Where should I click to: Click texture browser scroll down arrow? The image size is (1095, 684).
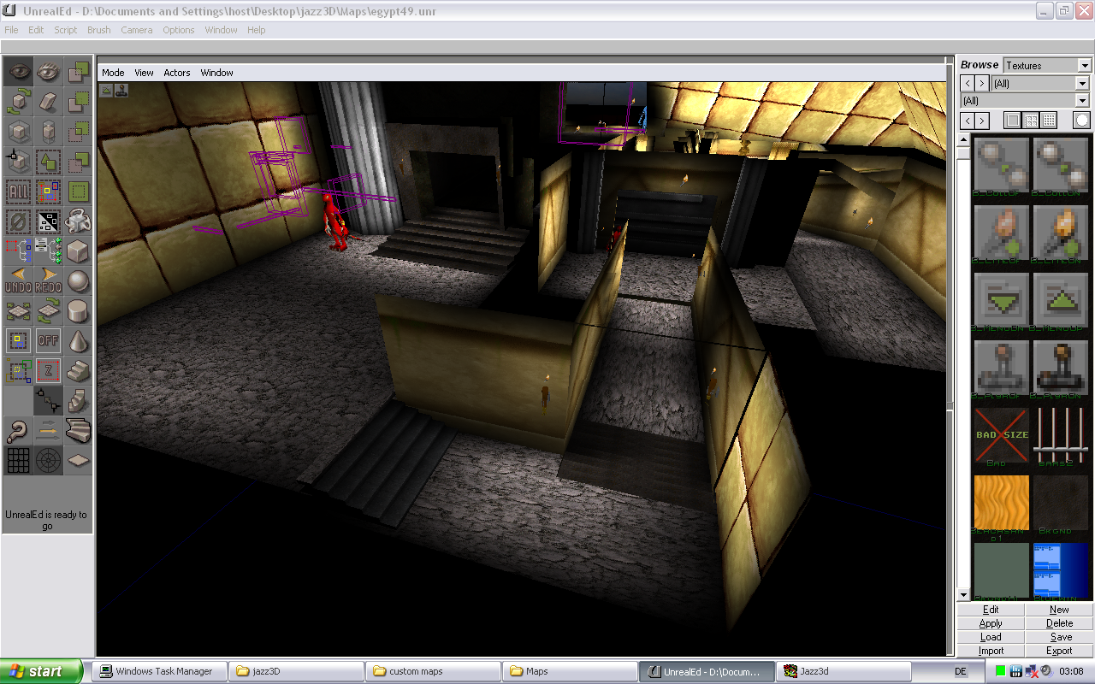(963, 595)
